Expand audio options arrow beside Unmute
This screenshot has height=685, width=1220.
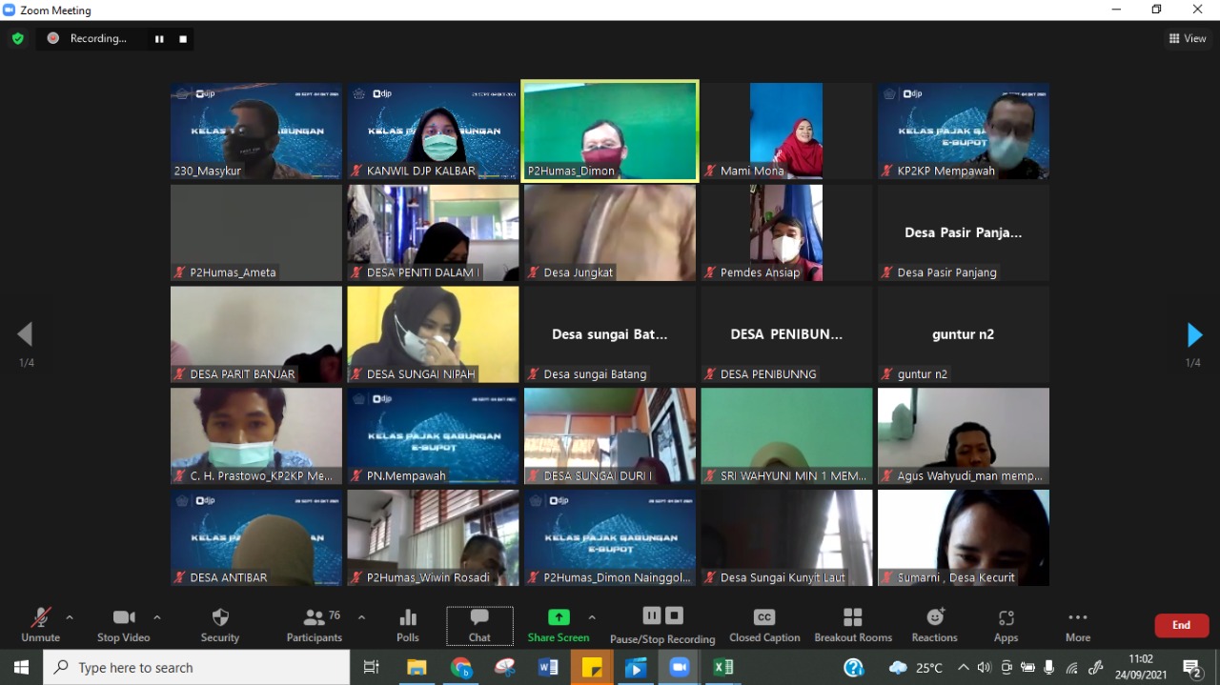tap(70, 617)
